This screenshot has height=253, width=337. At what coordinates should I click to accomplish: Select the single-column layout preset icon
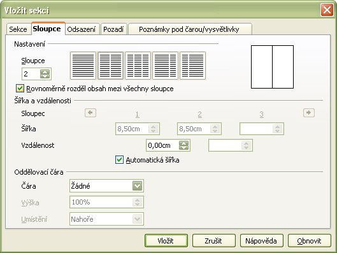point(83,66)
